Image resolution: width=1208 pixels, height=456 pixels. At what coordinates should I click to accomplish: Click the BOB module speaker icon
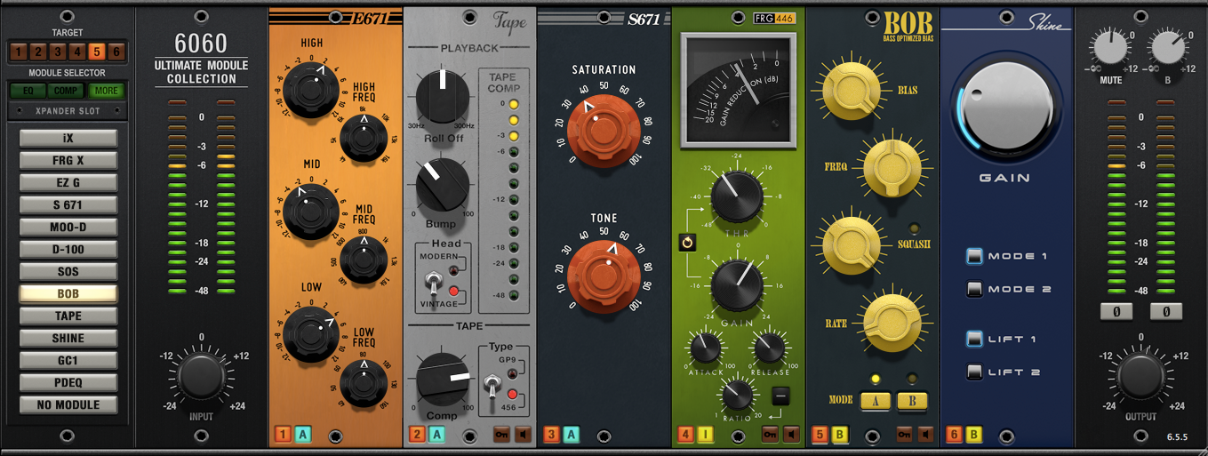pos(925,435)
